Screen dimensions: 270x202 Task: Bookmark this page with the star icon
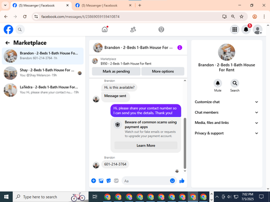241,17
